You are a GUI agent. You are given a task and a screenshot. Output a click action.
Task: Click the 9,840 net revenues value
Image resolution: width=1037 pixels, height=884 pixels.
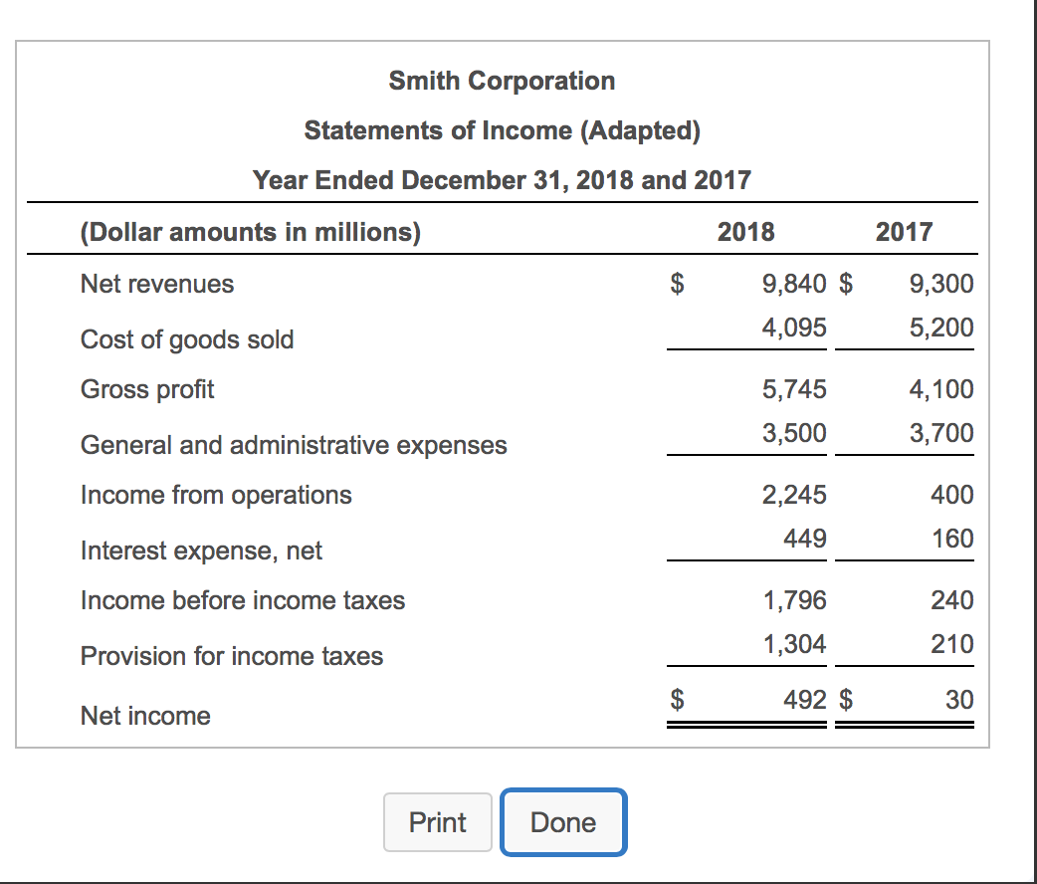click(791, 284)
